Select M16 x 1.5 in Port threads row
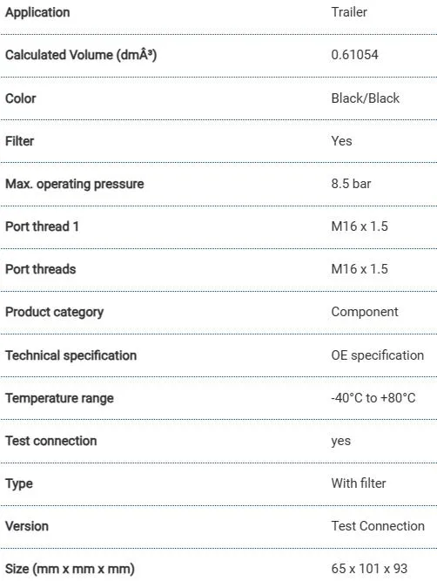 pyautogui.click(x=360, y=269)
